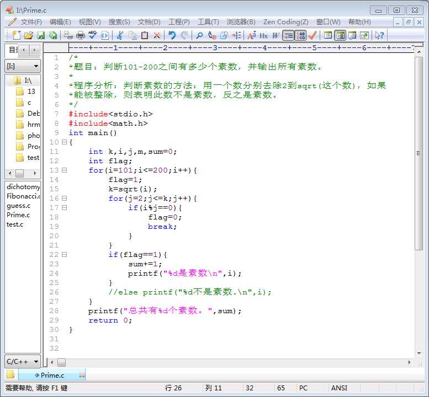Click side panel tab left arrow
The height and width of the screenshot is (397, 429).
(24, 50)
